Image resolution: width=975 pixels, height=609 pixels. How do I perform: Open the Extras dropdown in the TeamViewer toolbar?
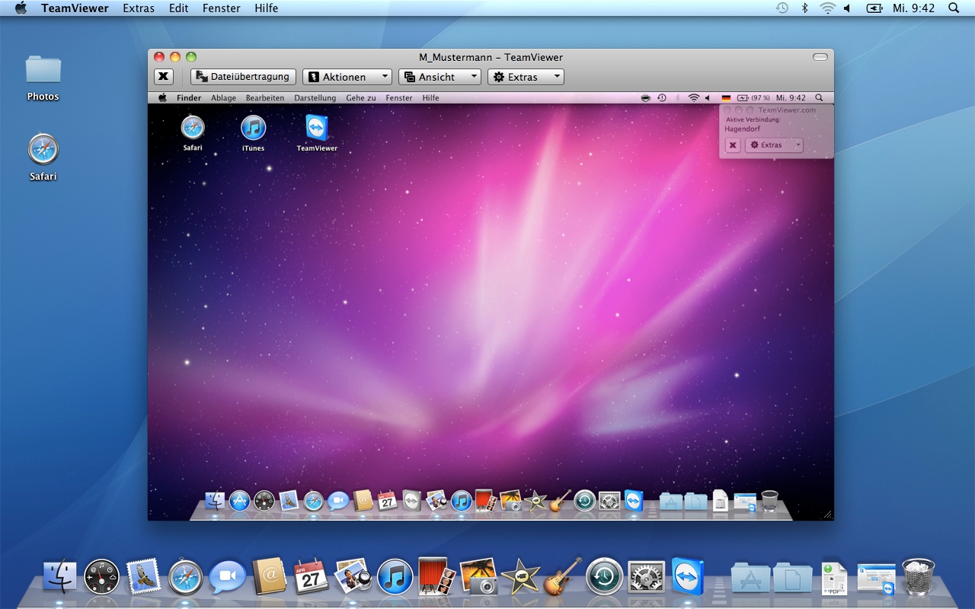click(x=526, y=77)
